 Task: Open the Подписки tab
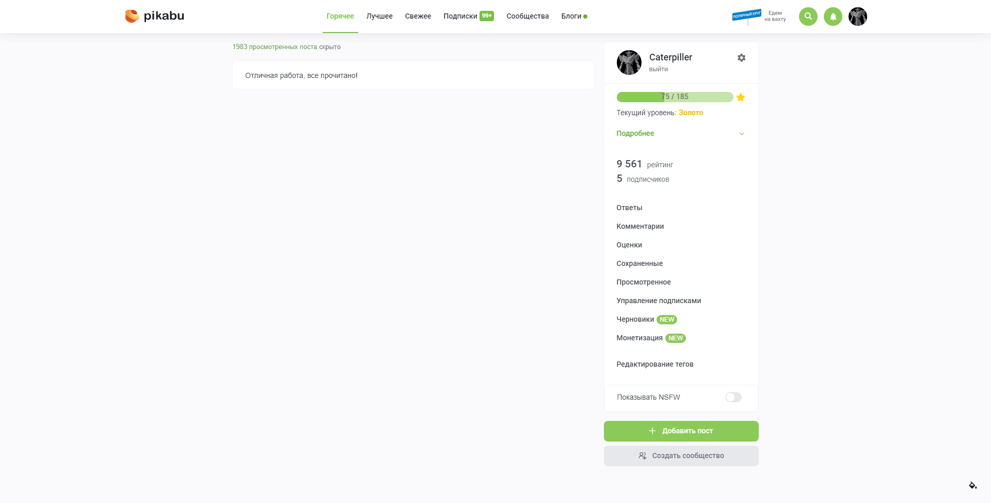[x=460, y=16]
